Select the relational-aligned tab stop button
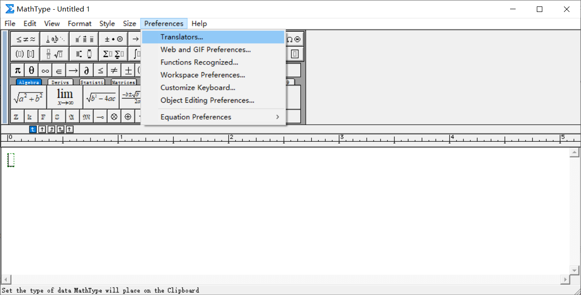The height and width of the screenshot is (295, 581). pyautogui.click(x=60, y=129)
